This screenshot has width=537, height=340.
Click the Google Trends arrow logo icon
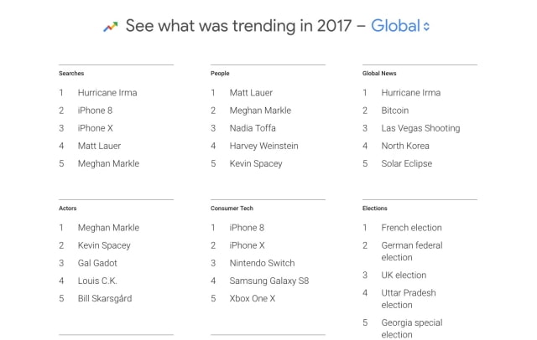coord(111,26)
